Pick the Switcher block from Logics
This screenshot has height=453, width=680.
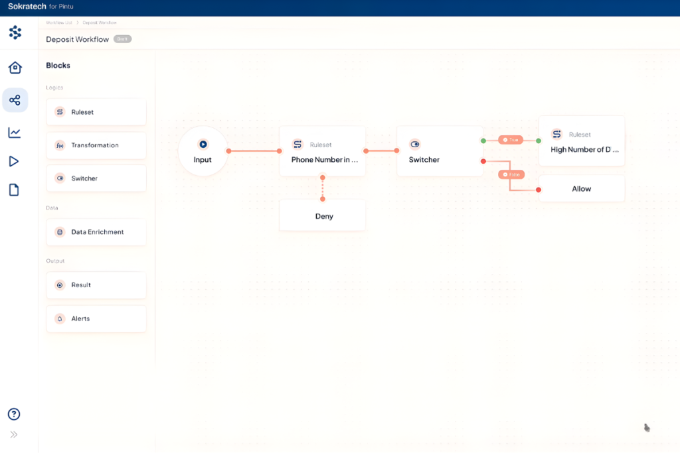96,178
